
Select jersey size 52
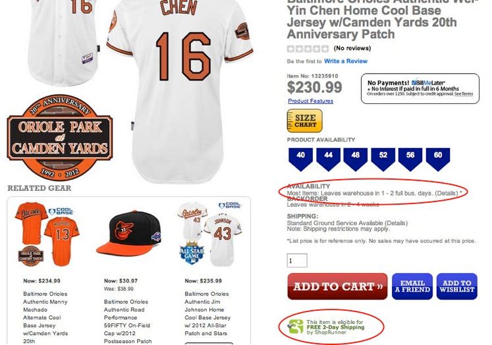pyautogui.click(x=383, y=159)
